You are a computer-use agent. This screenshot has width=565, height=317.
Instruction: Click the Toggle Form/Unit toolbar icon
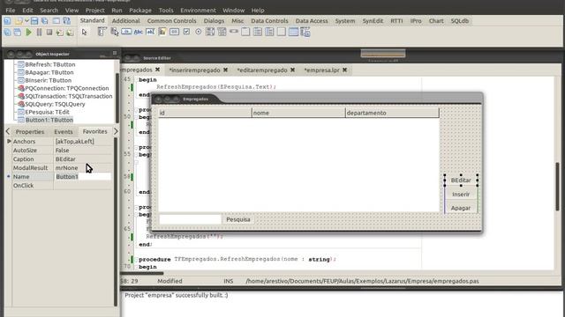pos(67,21)
